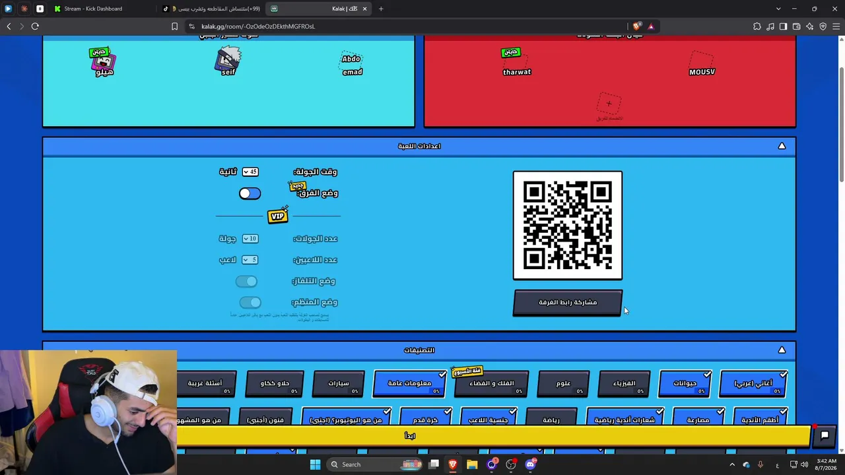
Task: Enable the علوم category
Action: click(x=564, y=383)
